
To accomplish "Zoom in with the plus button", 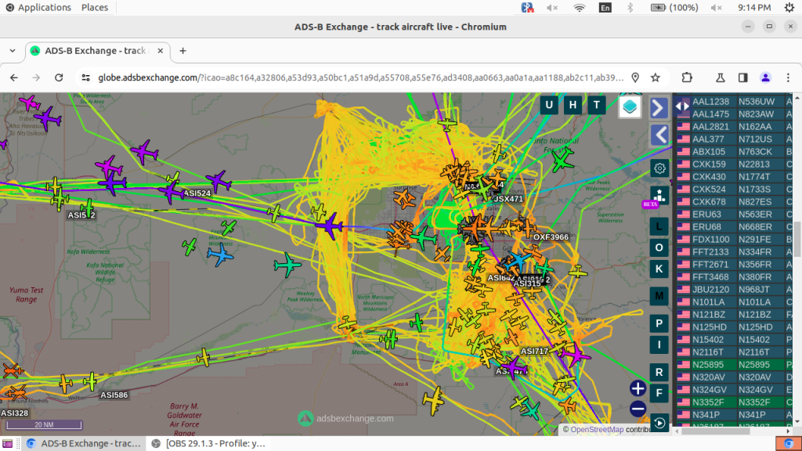I will point(638,388).
